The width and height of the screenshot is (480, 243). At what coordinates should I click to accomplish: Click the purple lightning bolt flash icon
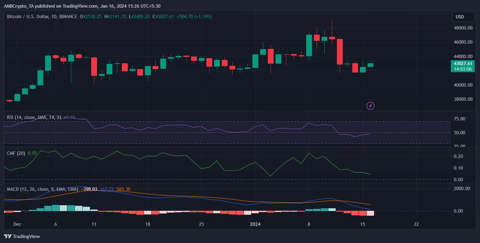tap(370, 106)
